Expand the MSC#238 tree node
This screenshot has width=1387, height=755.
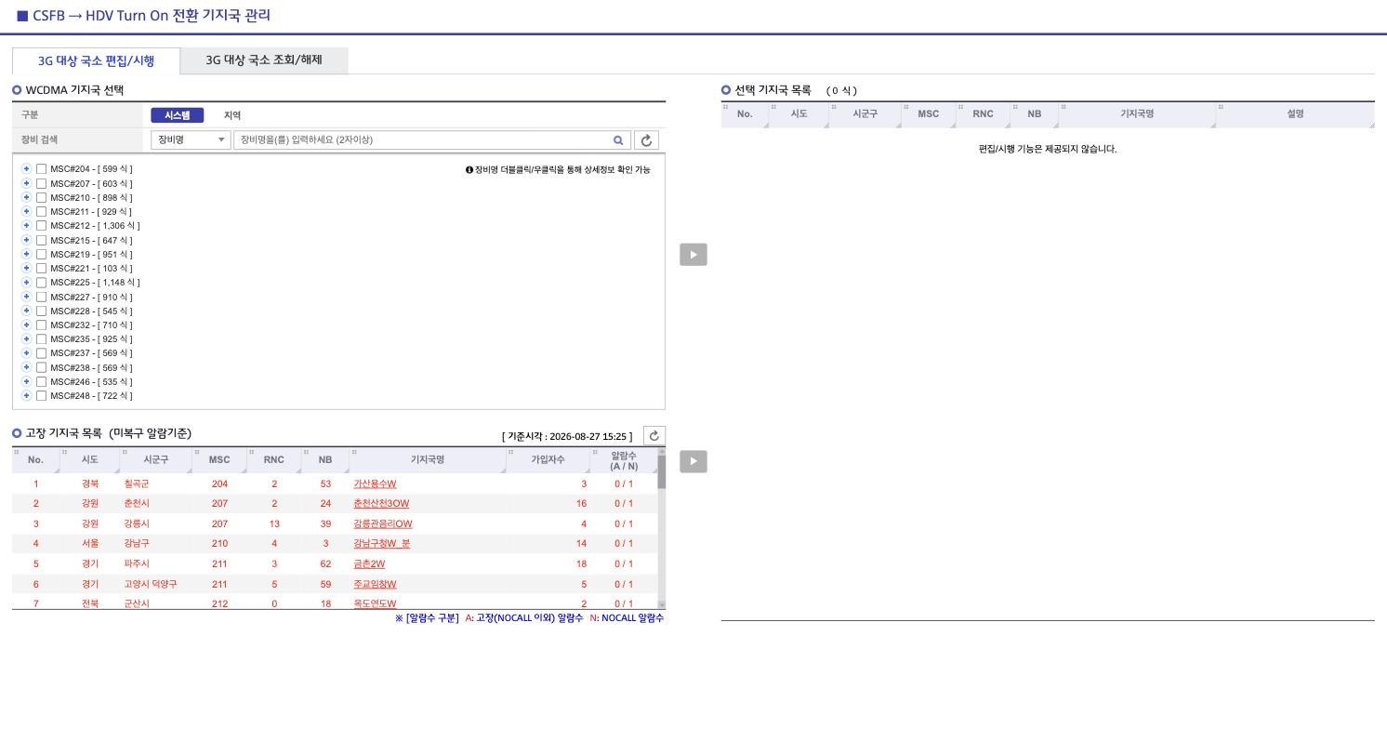27,367
